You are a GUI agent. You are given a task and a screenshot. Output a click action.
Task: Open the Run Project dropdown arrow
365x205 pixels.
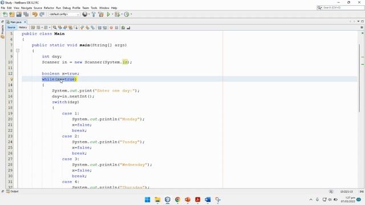[112, 14]
